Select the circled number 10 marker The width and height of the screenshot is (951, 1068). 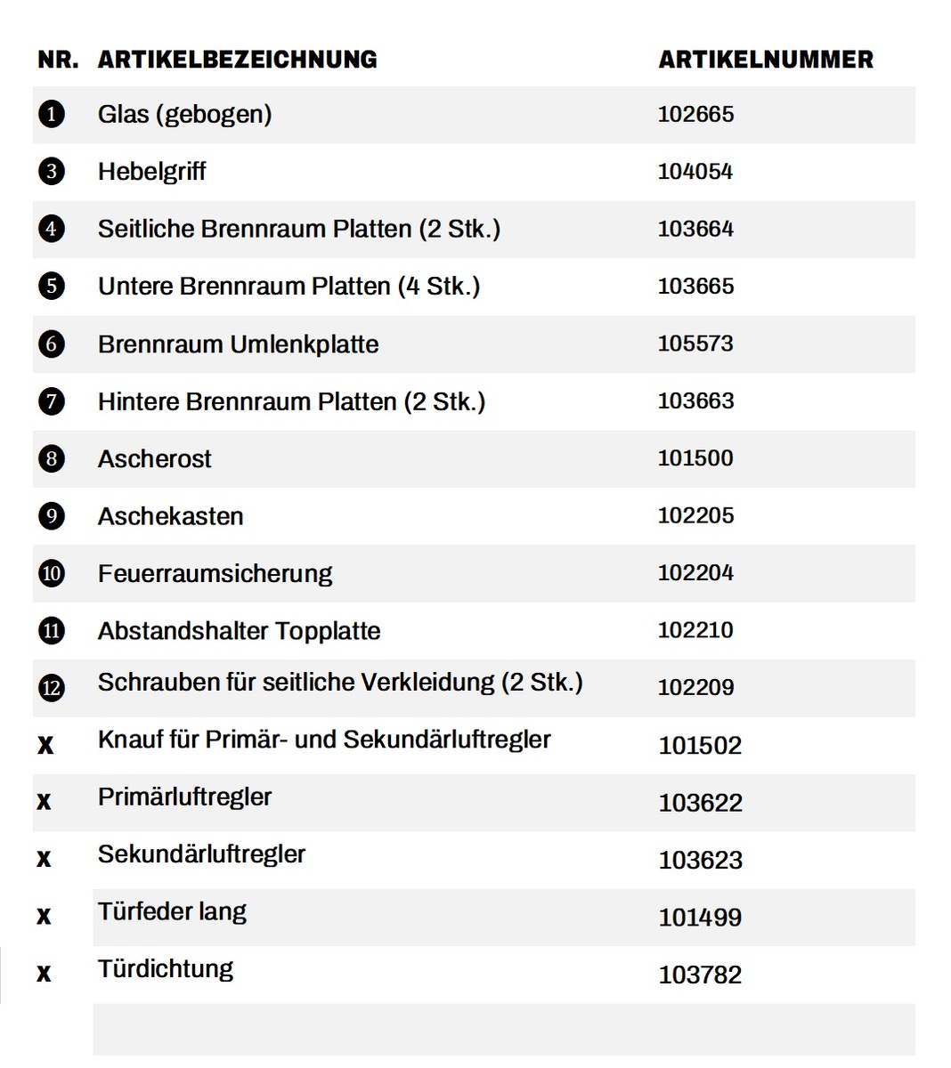coord(52,573)
